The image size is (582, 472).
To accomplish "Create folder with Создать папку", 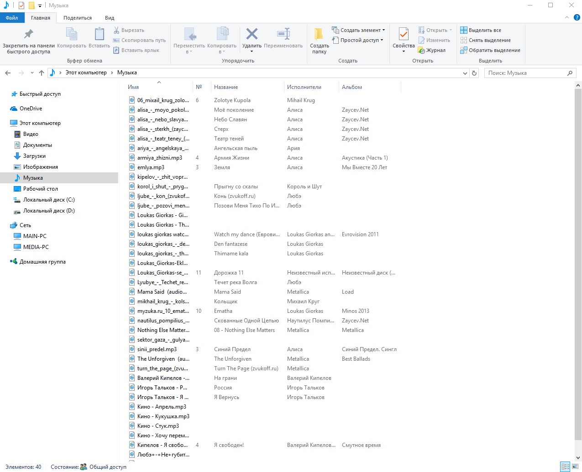I will pos(320,41).
